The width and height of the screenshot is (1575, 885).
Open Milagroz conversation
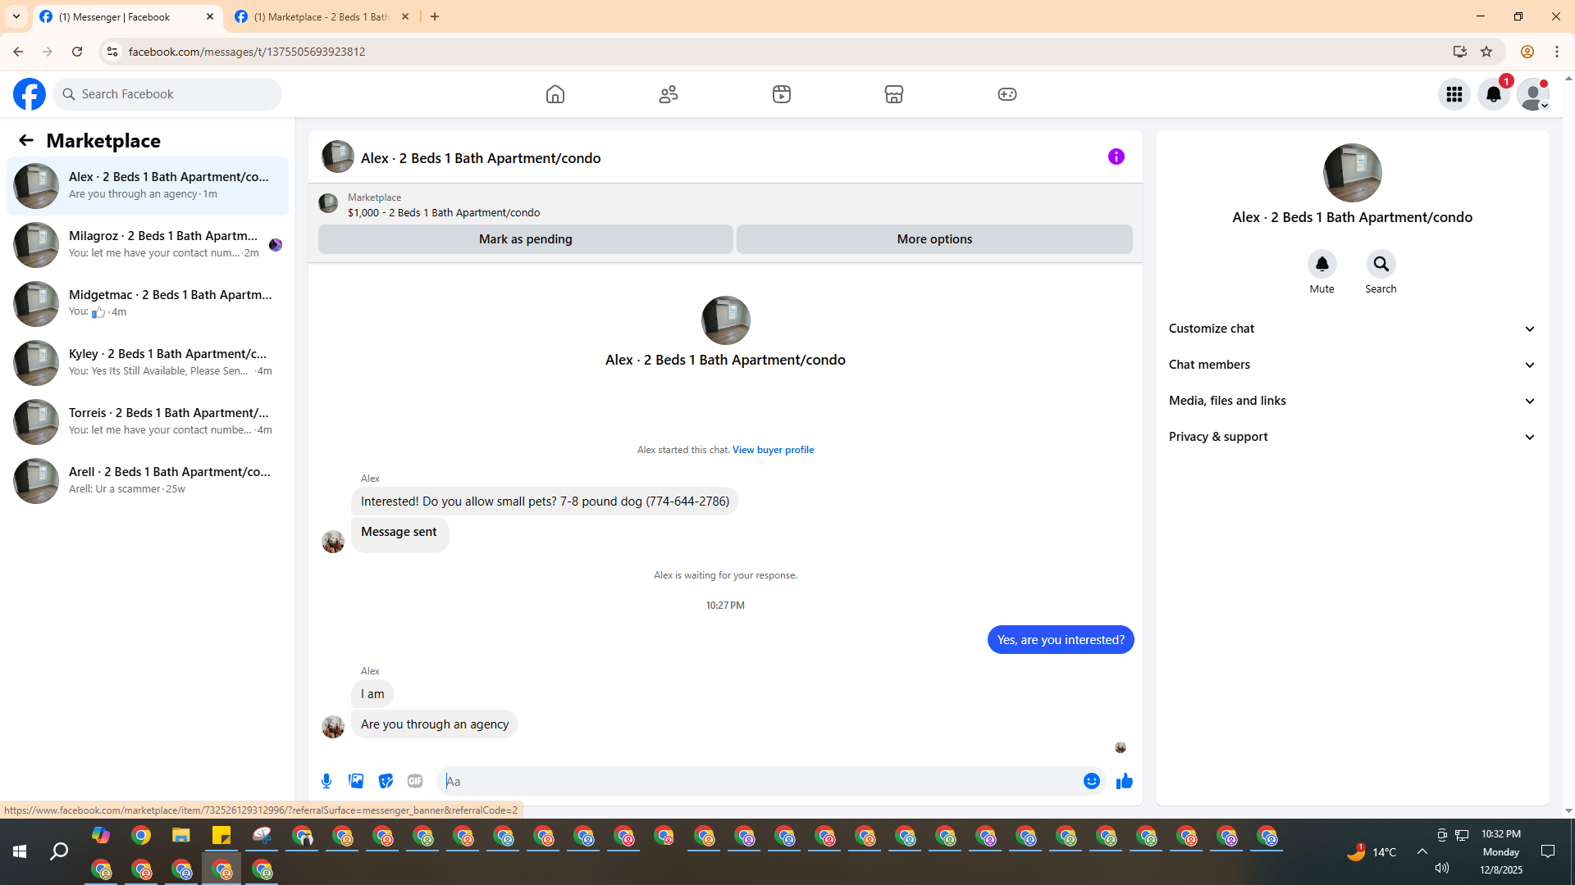148,245
